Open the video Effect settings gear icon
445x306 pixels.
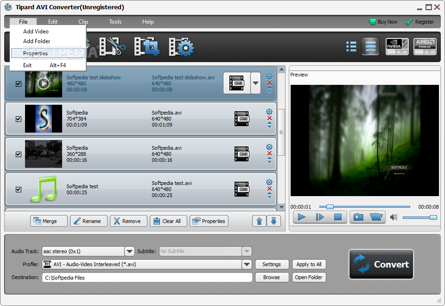[x=182, y=47]
